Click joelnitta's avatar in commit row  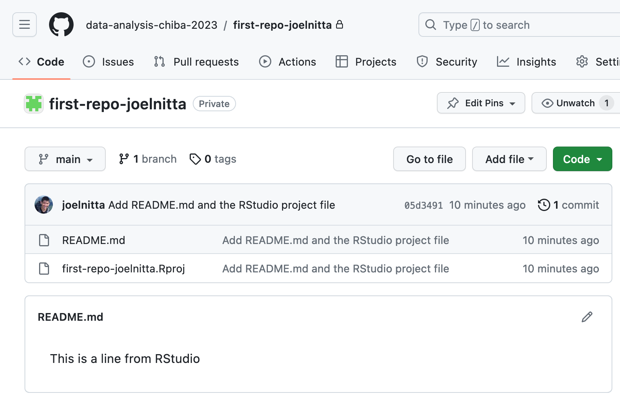[44, 204]
